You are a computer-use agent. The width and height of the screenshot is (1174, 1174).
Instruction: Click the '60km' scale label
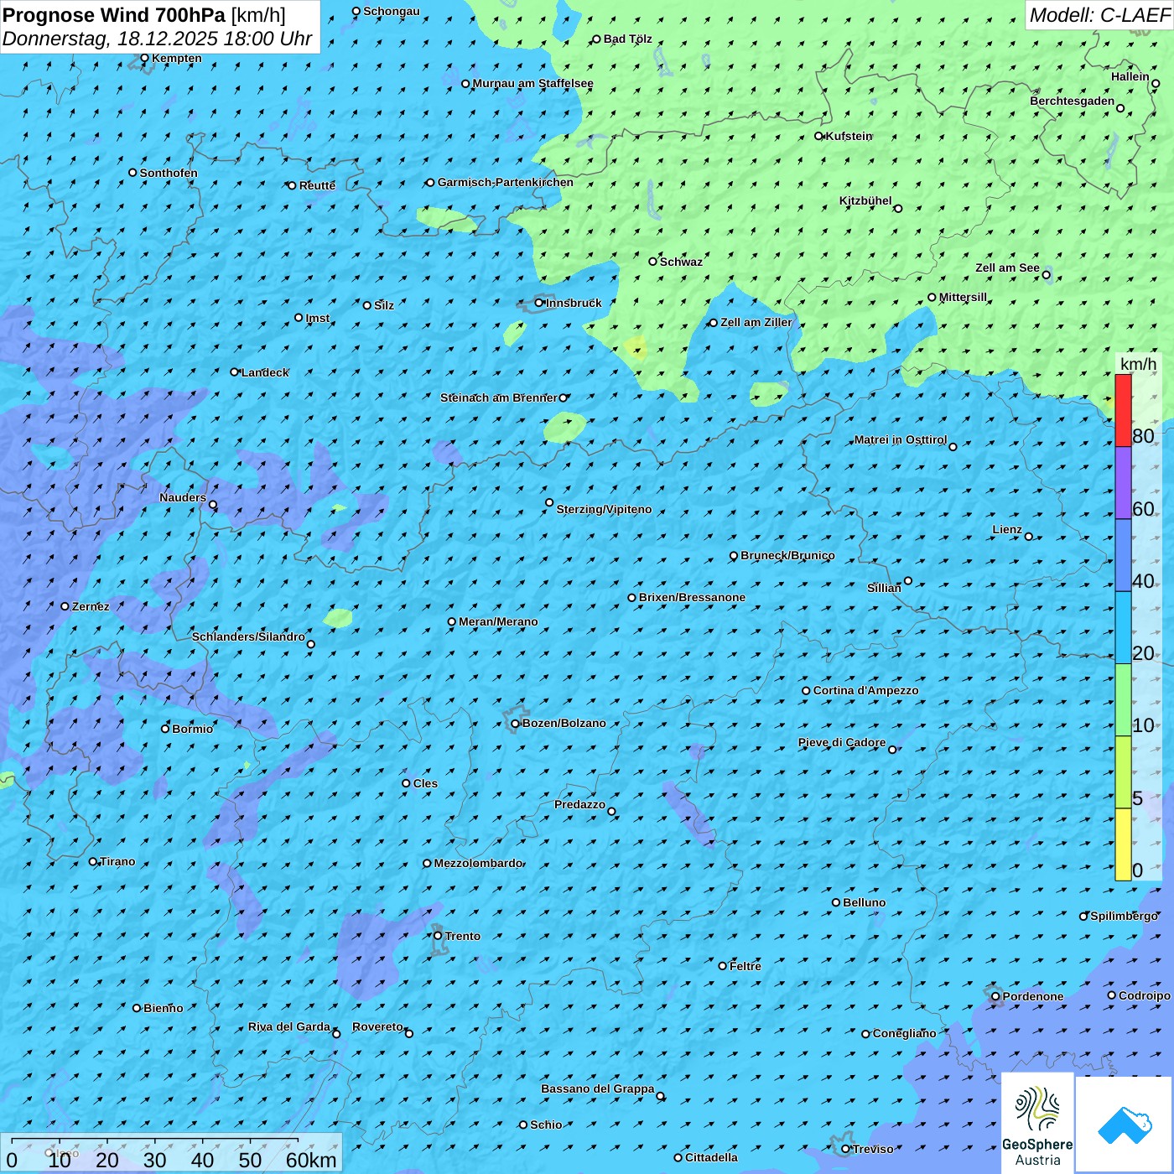pyautogui.click(x=311, y=1161)
